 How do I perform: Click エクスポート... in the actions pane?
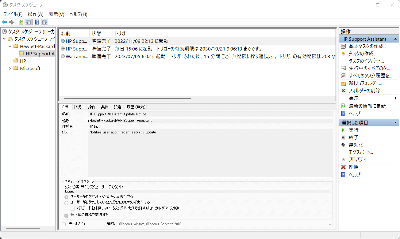click(361, 152)
